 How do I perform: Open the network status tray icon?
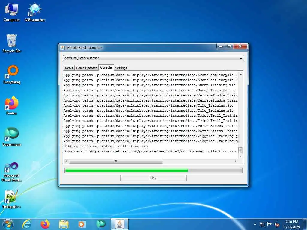pos(262,224)
